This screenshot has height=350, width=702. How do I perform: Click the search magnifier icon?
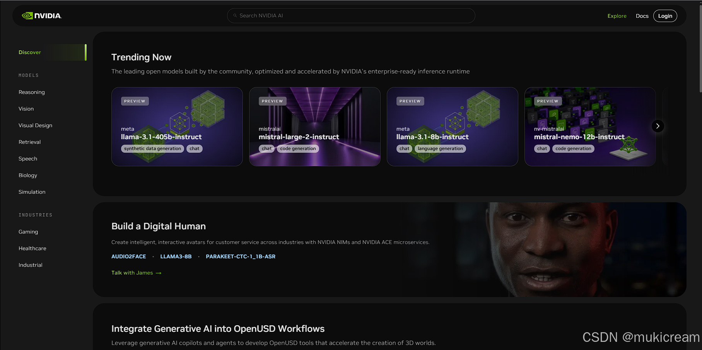pos(235,15)
